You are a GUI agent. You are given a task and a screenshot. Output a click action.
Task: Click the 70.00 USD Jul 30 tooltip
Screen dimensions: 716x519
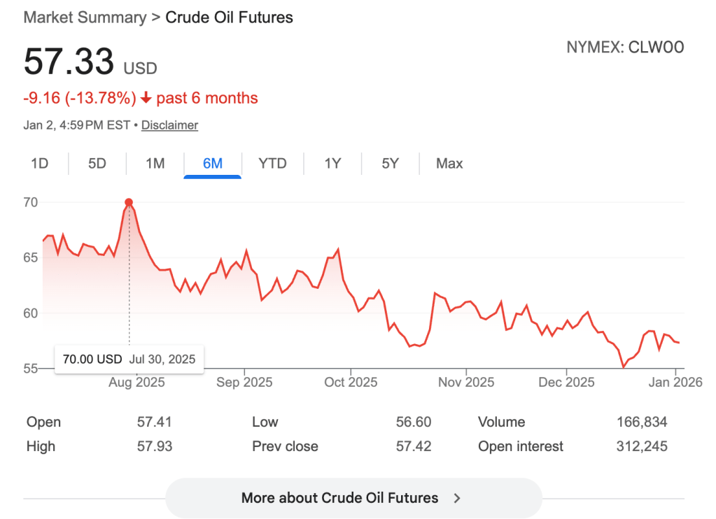129,359
